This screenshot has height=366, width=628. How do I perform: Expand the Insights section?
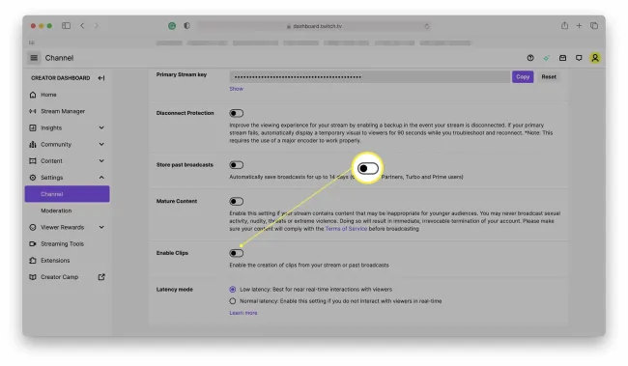101,127
